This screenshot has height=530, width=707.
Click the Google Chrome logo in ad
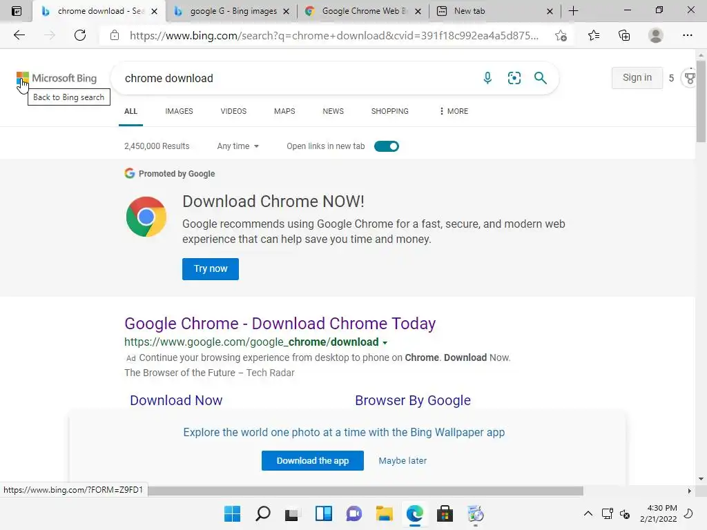tap(146, 217)
